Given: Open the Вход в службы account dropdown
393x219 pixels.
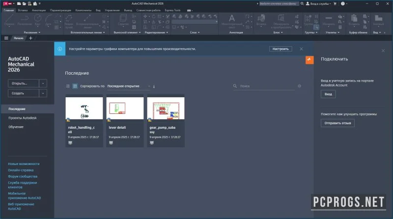Looking at the screenshot, I should (318, 4).
